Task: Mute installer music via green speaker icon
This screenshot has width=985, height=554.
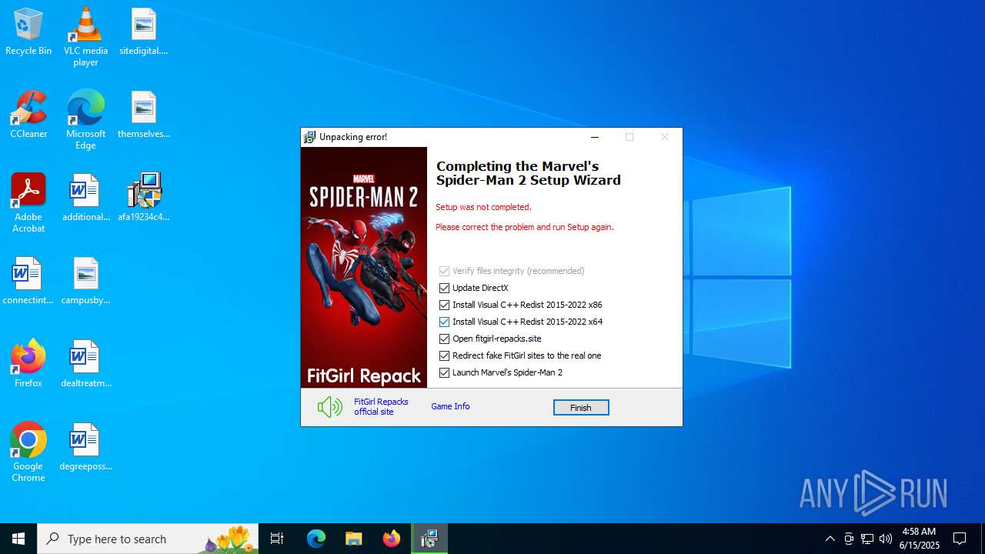Action: 330,407
